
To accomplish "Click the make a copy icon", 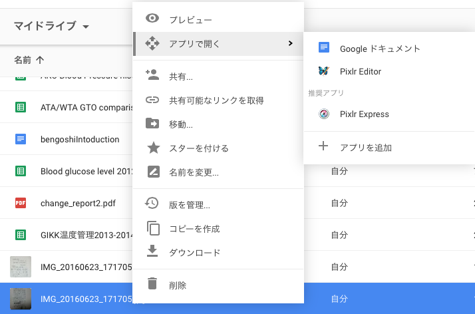I will pos(153,228).
